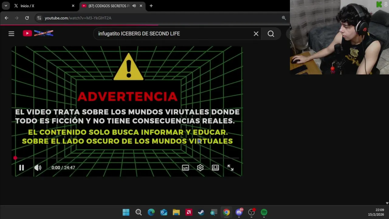Screen dimensions: 389x219
Task: Open Windows taskbar search
Action: point(139,212)
